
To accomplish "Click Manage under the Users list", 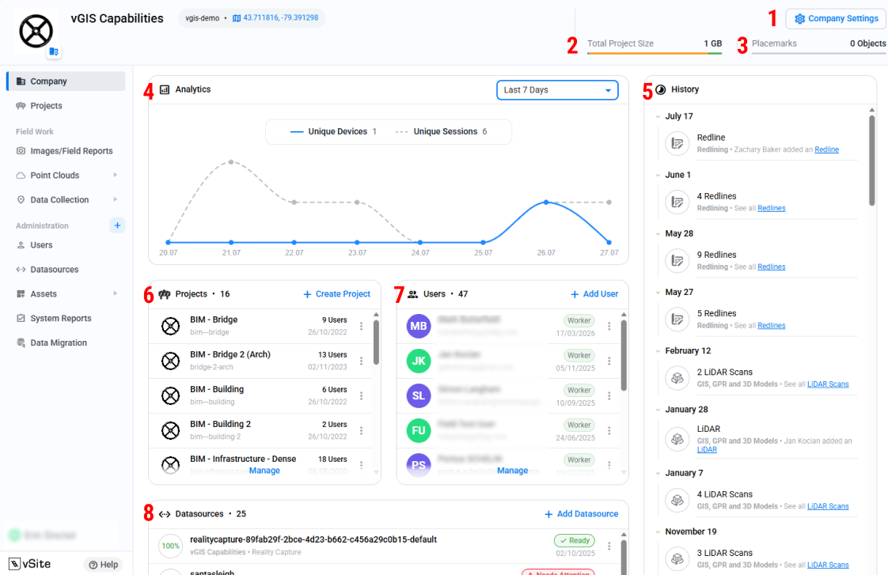I will coord(513,471).
